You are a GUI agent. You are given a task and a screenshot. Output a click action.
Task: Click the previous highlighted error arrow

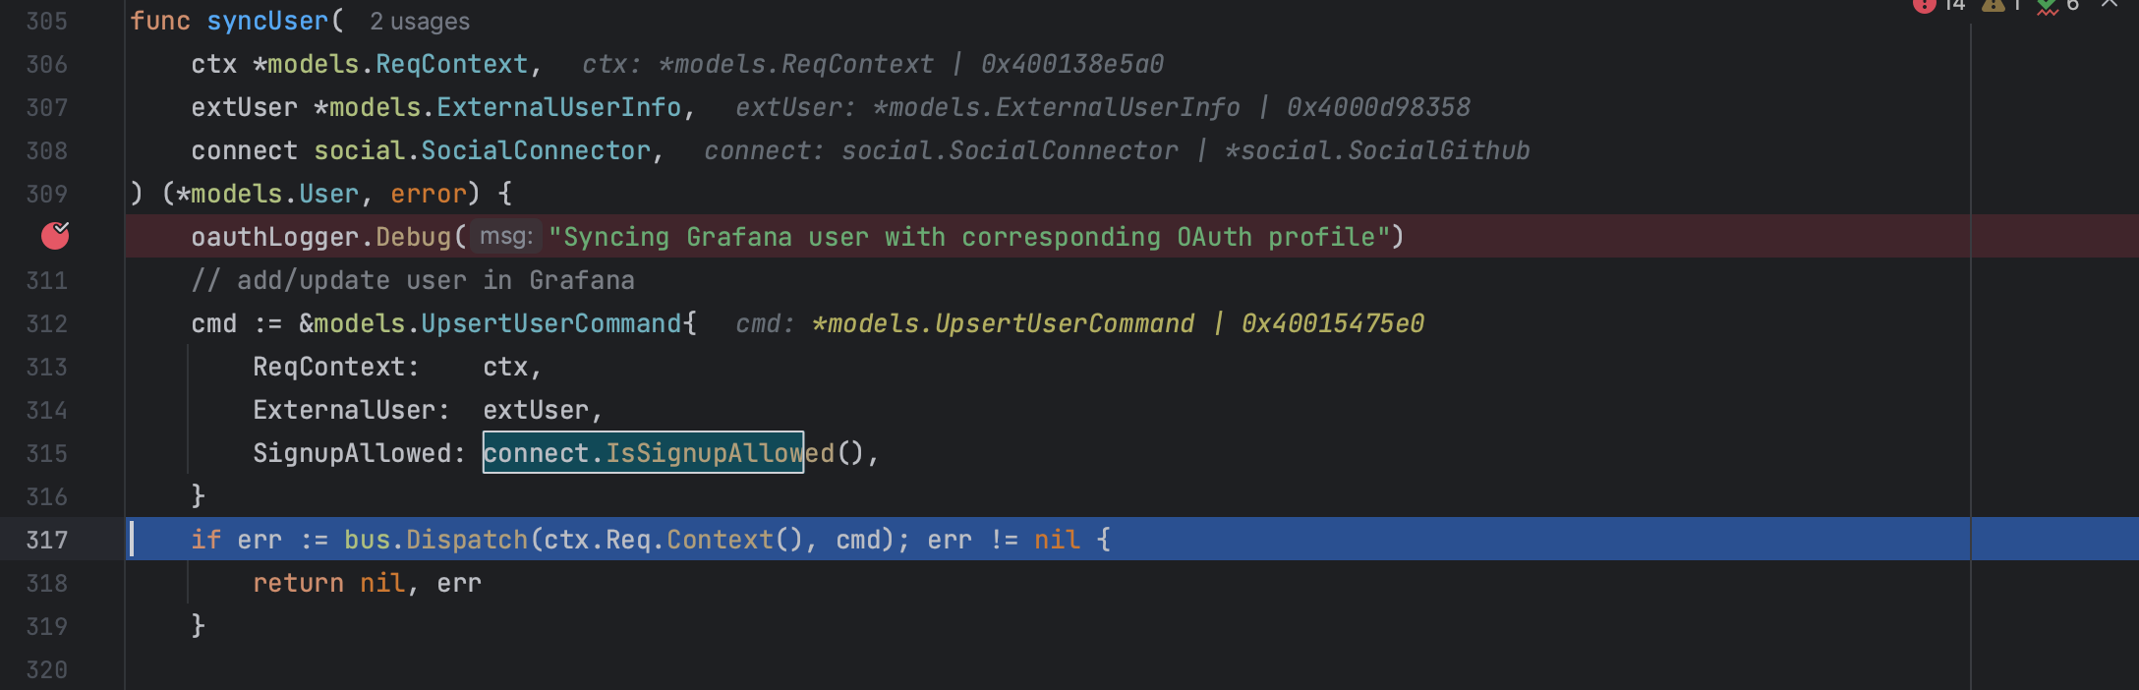pyautogui.click(x=2110, y=5)
